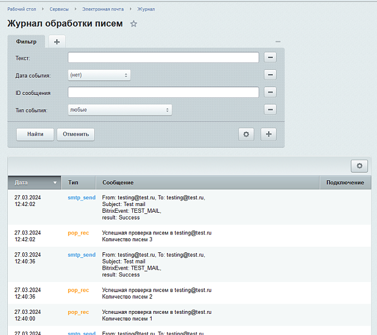Expand the Тип события dropdown
377x335 pixels.
[x=119, y=110]
